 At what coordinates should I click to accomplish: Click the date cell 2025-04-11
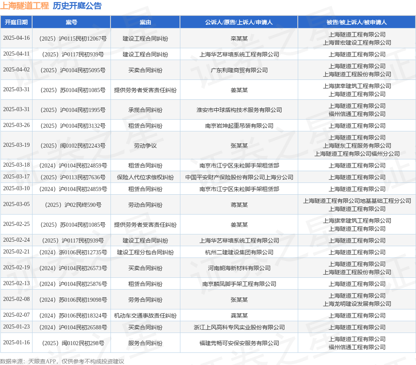pos(16,54)
